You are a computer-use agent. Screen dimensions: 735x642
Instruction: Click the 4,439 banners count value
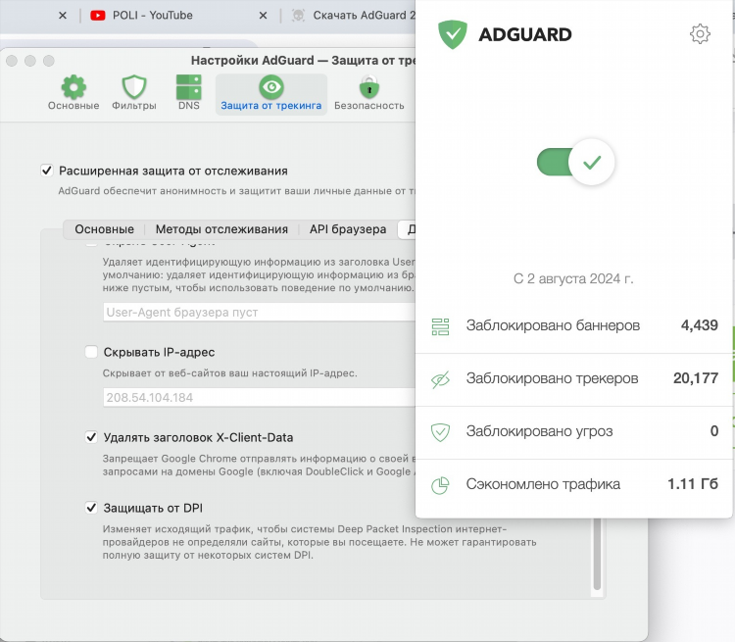point(699,325)
